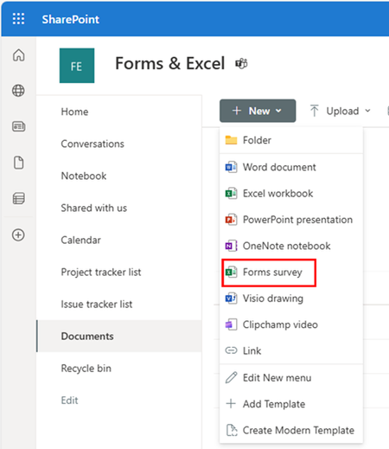Screen dimensions: 389x449
Task: Click the Create plus circle icon
Action: tap(18, 234)
